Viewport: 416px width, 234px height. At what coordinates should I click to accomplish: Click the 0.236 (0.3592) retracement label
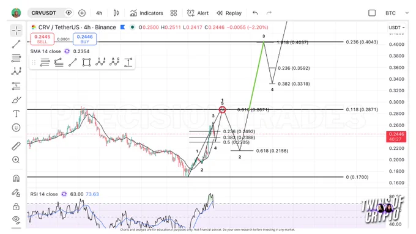coord(294,68)
